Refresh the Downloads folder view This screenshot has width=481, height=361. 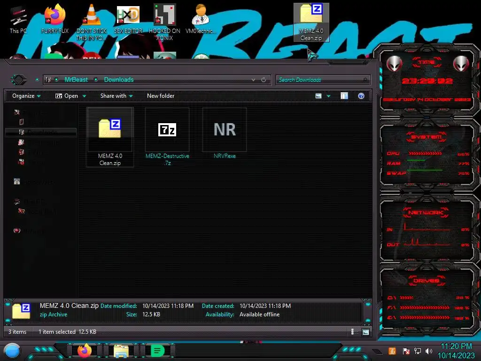tap(264, 80)
